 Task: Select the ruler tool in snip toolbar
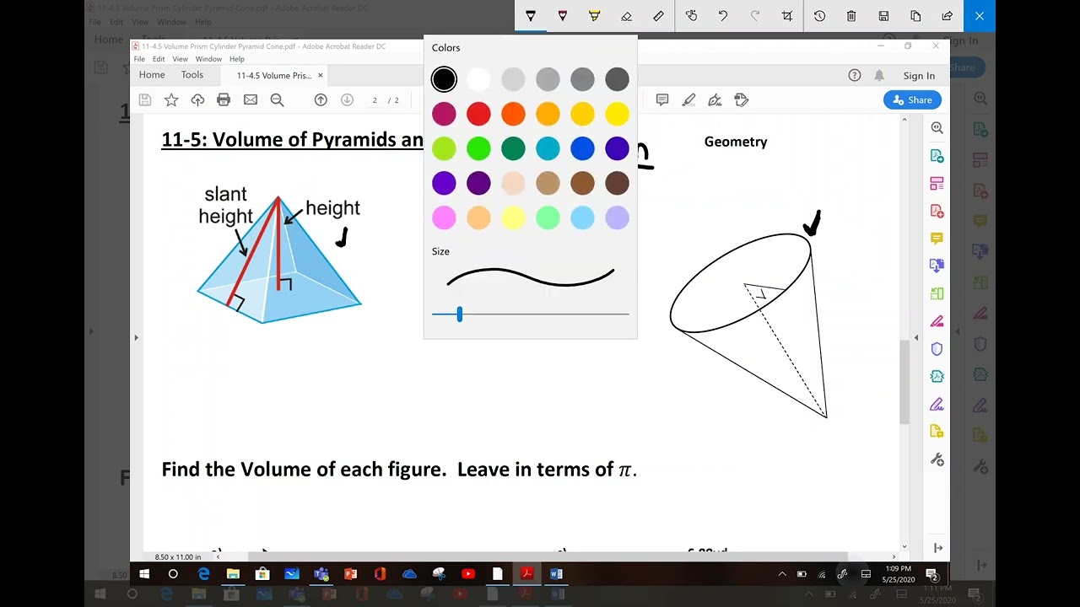658,16
